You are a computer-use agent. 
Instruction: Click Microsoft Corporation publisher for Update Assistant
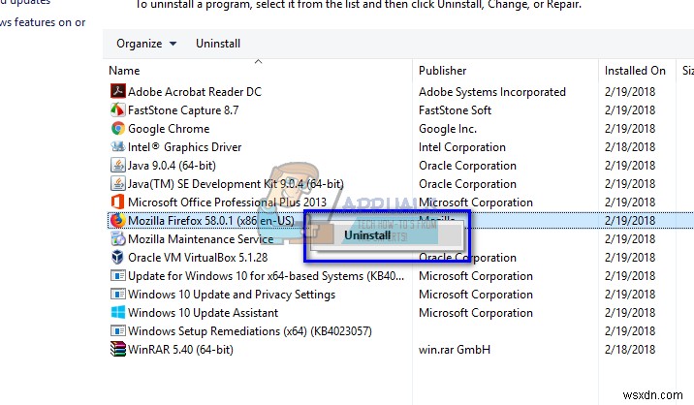click(476, 313)
